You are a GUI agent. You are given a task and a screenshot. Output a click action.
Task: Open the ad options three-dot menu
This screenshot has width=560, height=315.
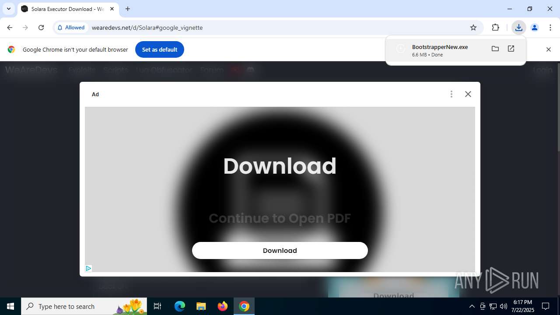[x=451, y=94]
